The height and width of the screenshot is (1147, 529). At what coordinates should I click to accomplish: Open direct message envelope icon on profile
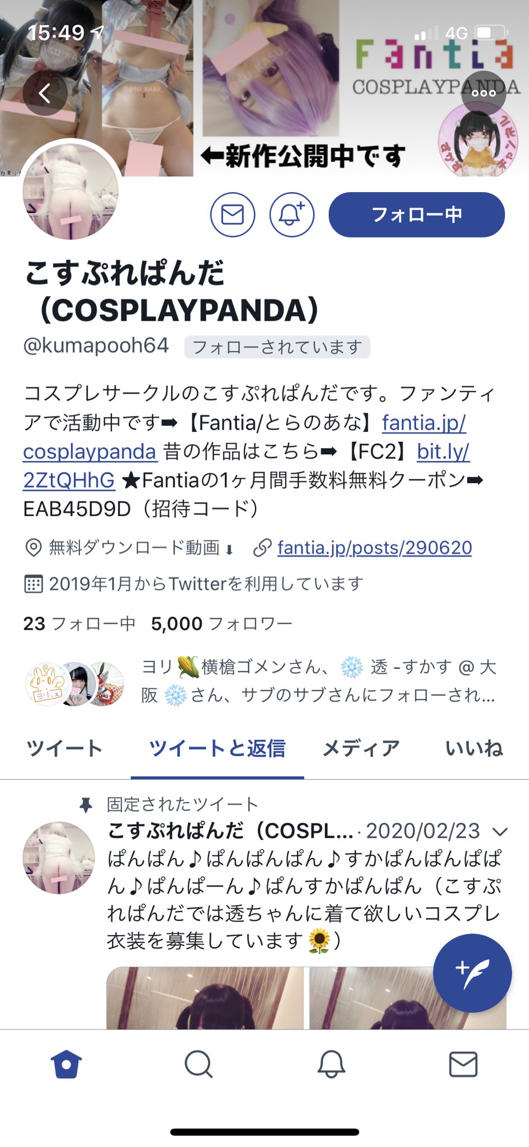click(x=233, y=215)
